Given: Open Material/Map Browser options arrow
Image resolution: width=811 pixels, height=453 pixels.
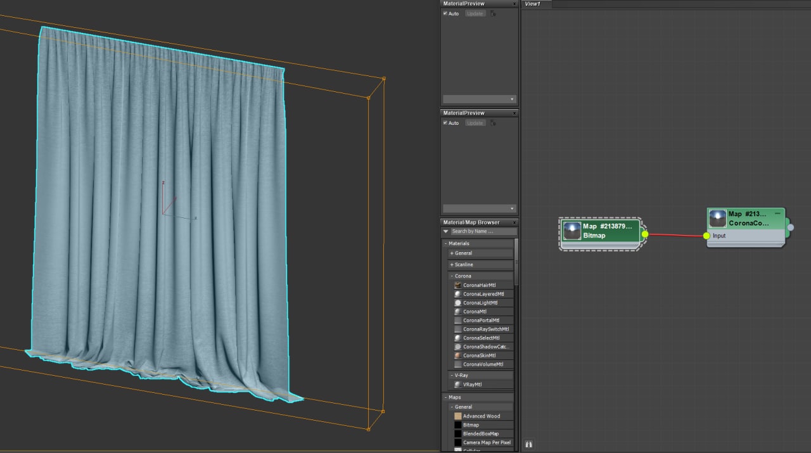Looking at the screenshot, I should tap(445, 231).
